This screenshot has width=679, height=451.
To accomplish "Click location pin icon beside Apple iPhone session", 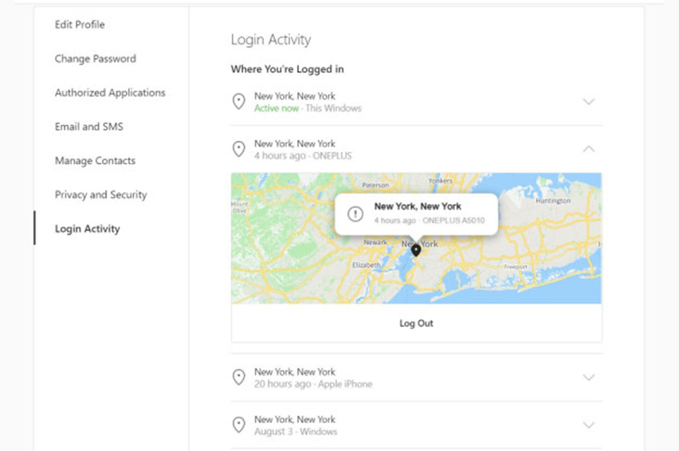I will (239, 377).
